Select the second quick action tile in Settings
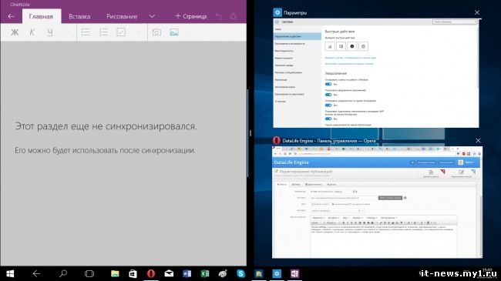 tap(341, 46)
